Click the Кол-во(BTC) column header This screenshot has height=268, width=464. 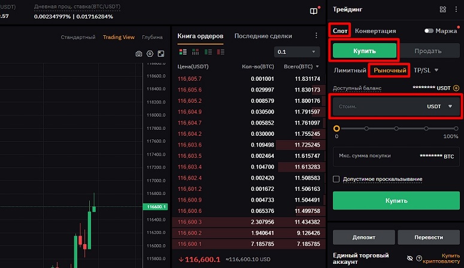pos(258,66)
